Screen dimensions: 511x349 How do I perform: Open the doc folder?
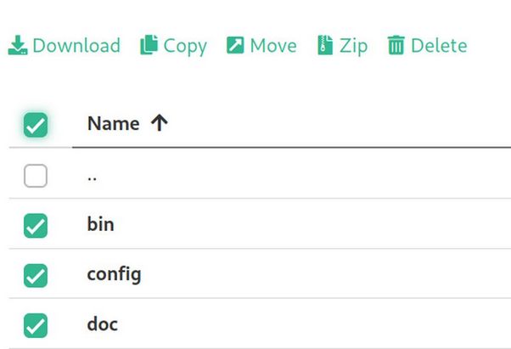pos(103,324)
